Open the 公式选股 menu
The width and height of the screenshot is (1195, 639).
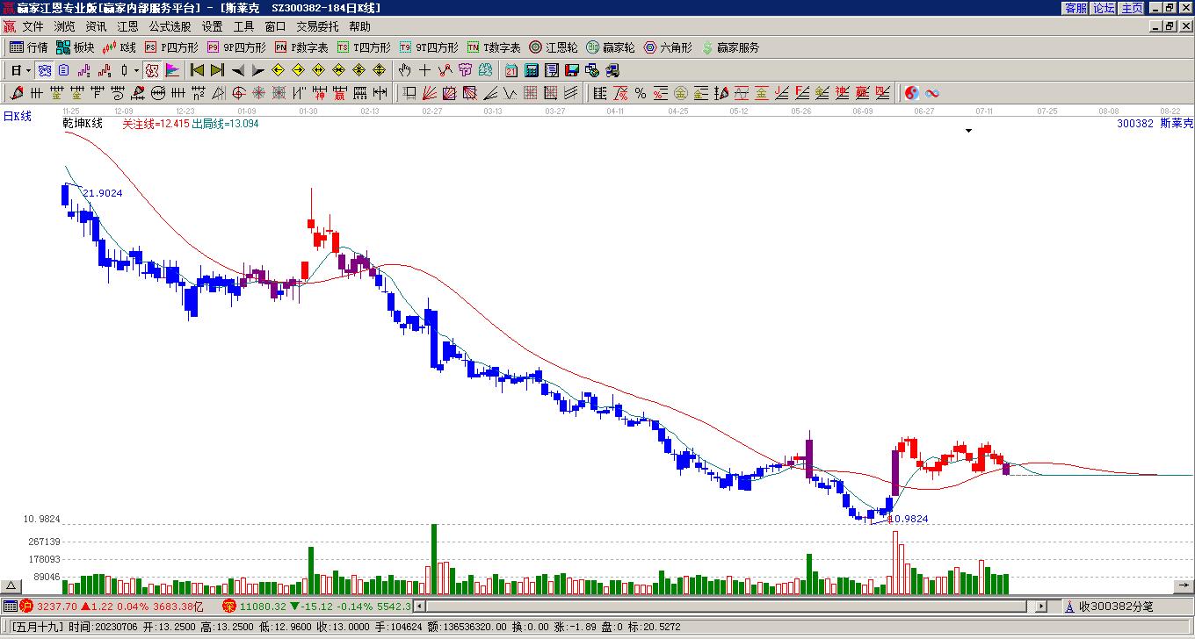(x=170, y=27)
